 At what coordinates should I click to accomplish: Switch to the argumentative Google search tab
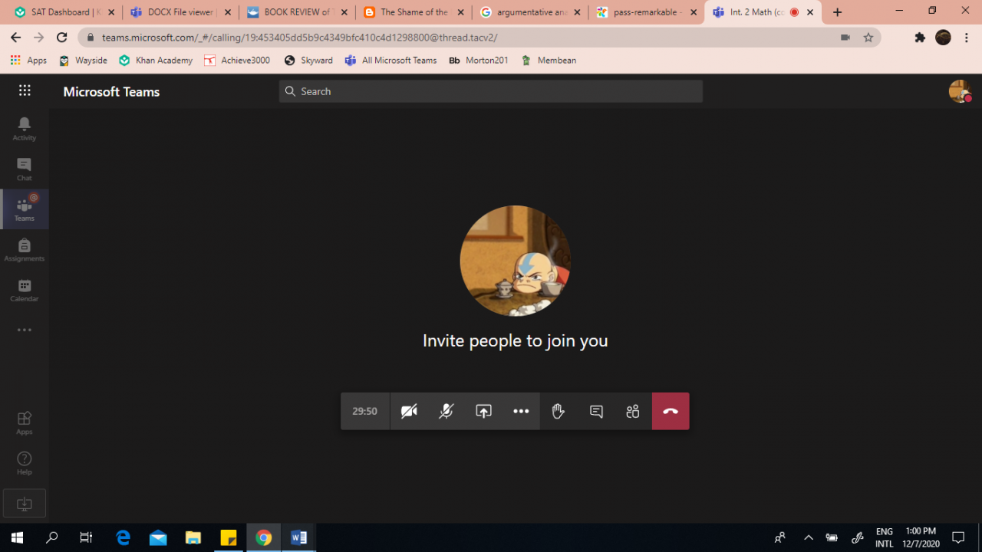coord(530,12)
